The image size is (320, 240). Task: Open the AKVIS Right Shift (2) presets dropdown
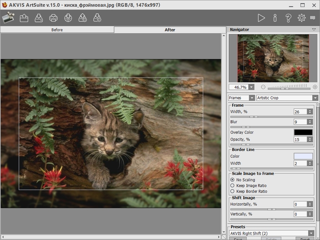(x=311, y=233)
